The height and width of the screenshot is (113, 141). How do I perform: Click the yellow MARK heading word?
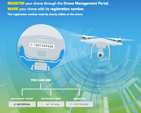tap(13, 9)
